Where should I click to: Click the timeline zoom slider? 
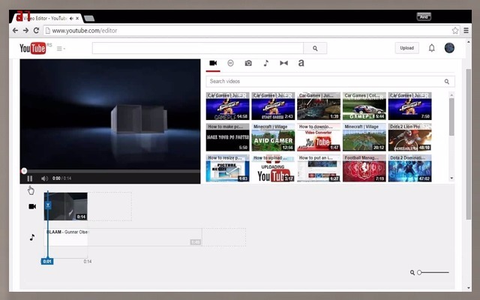point(433,272)
